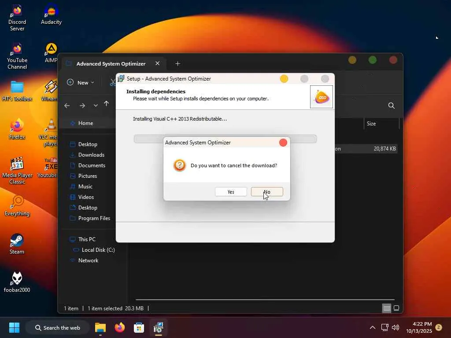The image size is (451, 338).
Task: Open the clock showing 4:22 PM
Action: tap(419, 327)
